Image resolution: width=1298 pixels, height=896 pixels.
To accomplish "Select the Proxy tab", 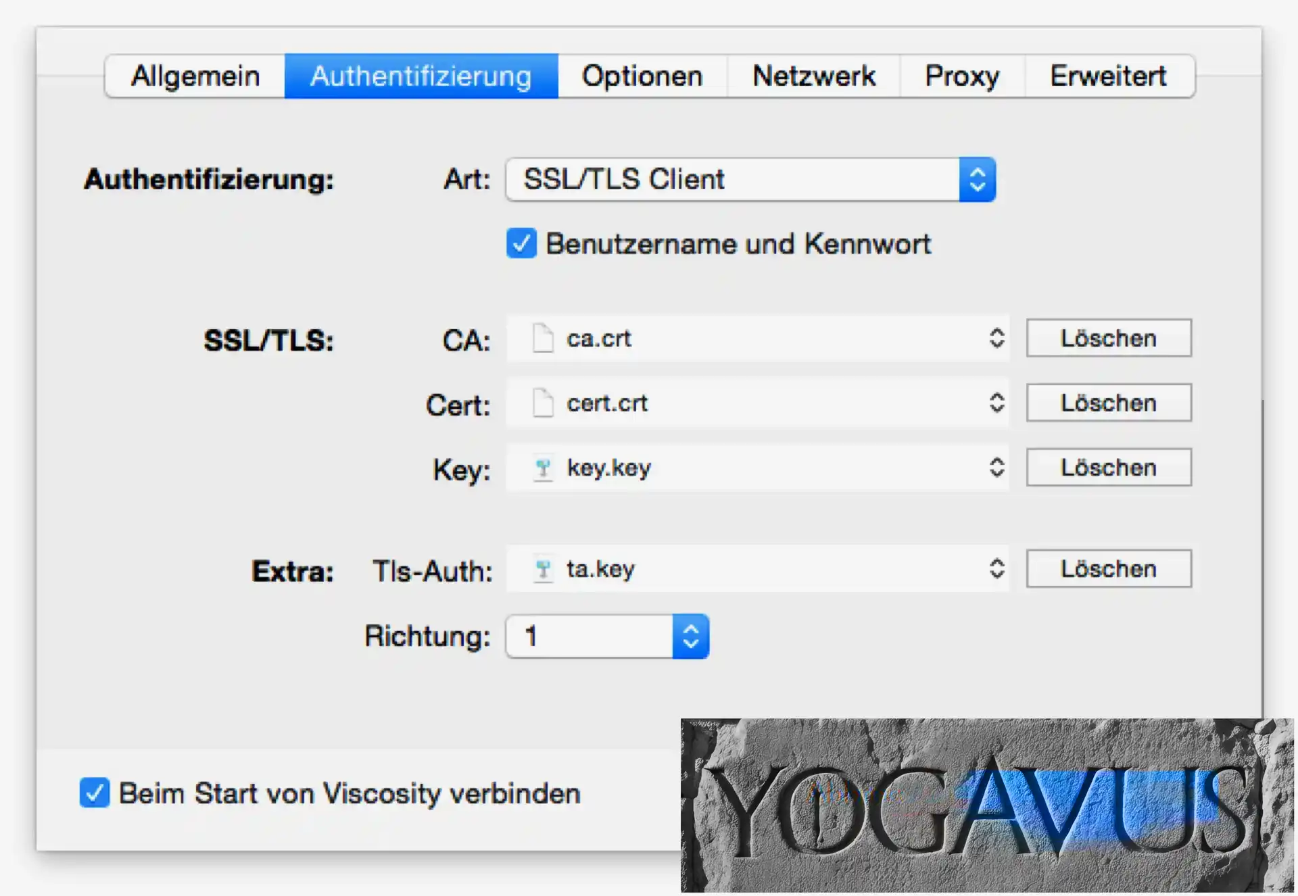I will (962, 76).
